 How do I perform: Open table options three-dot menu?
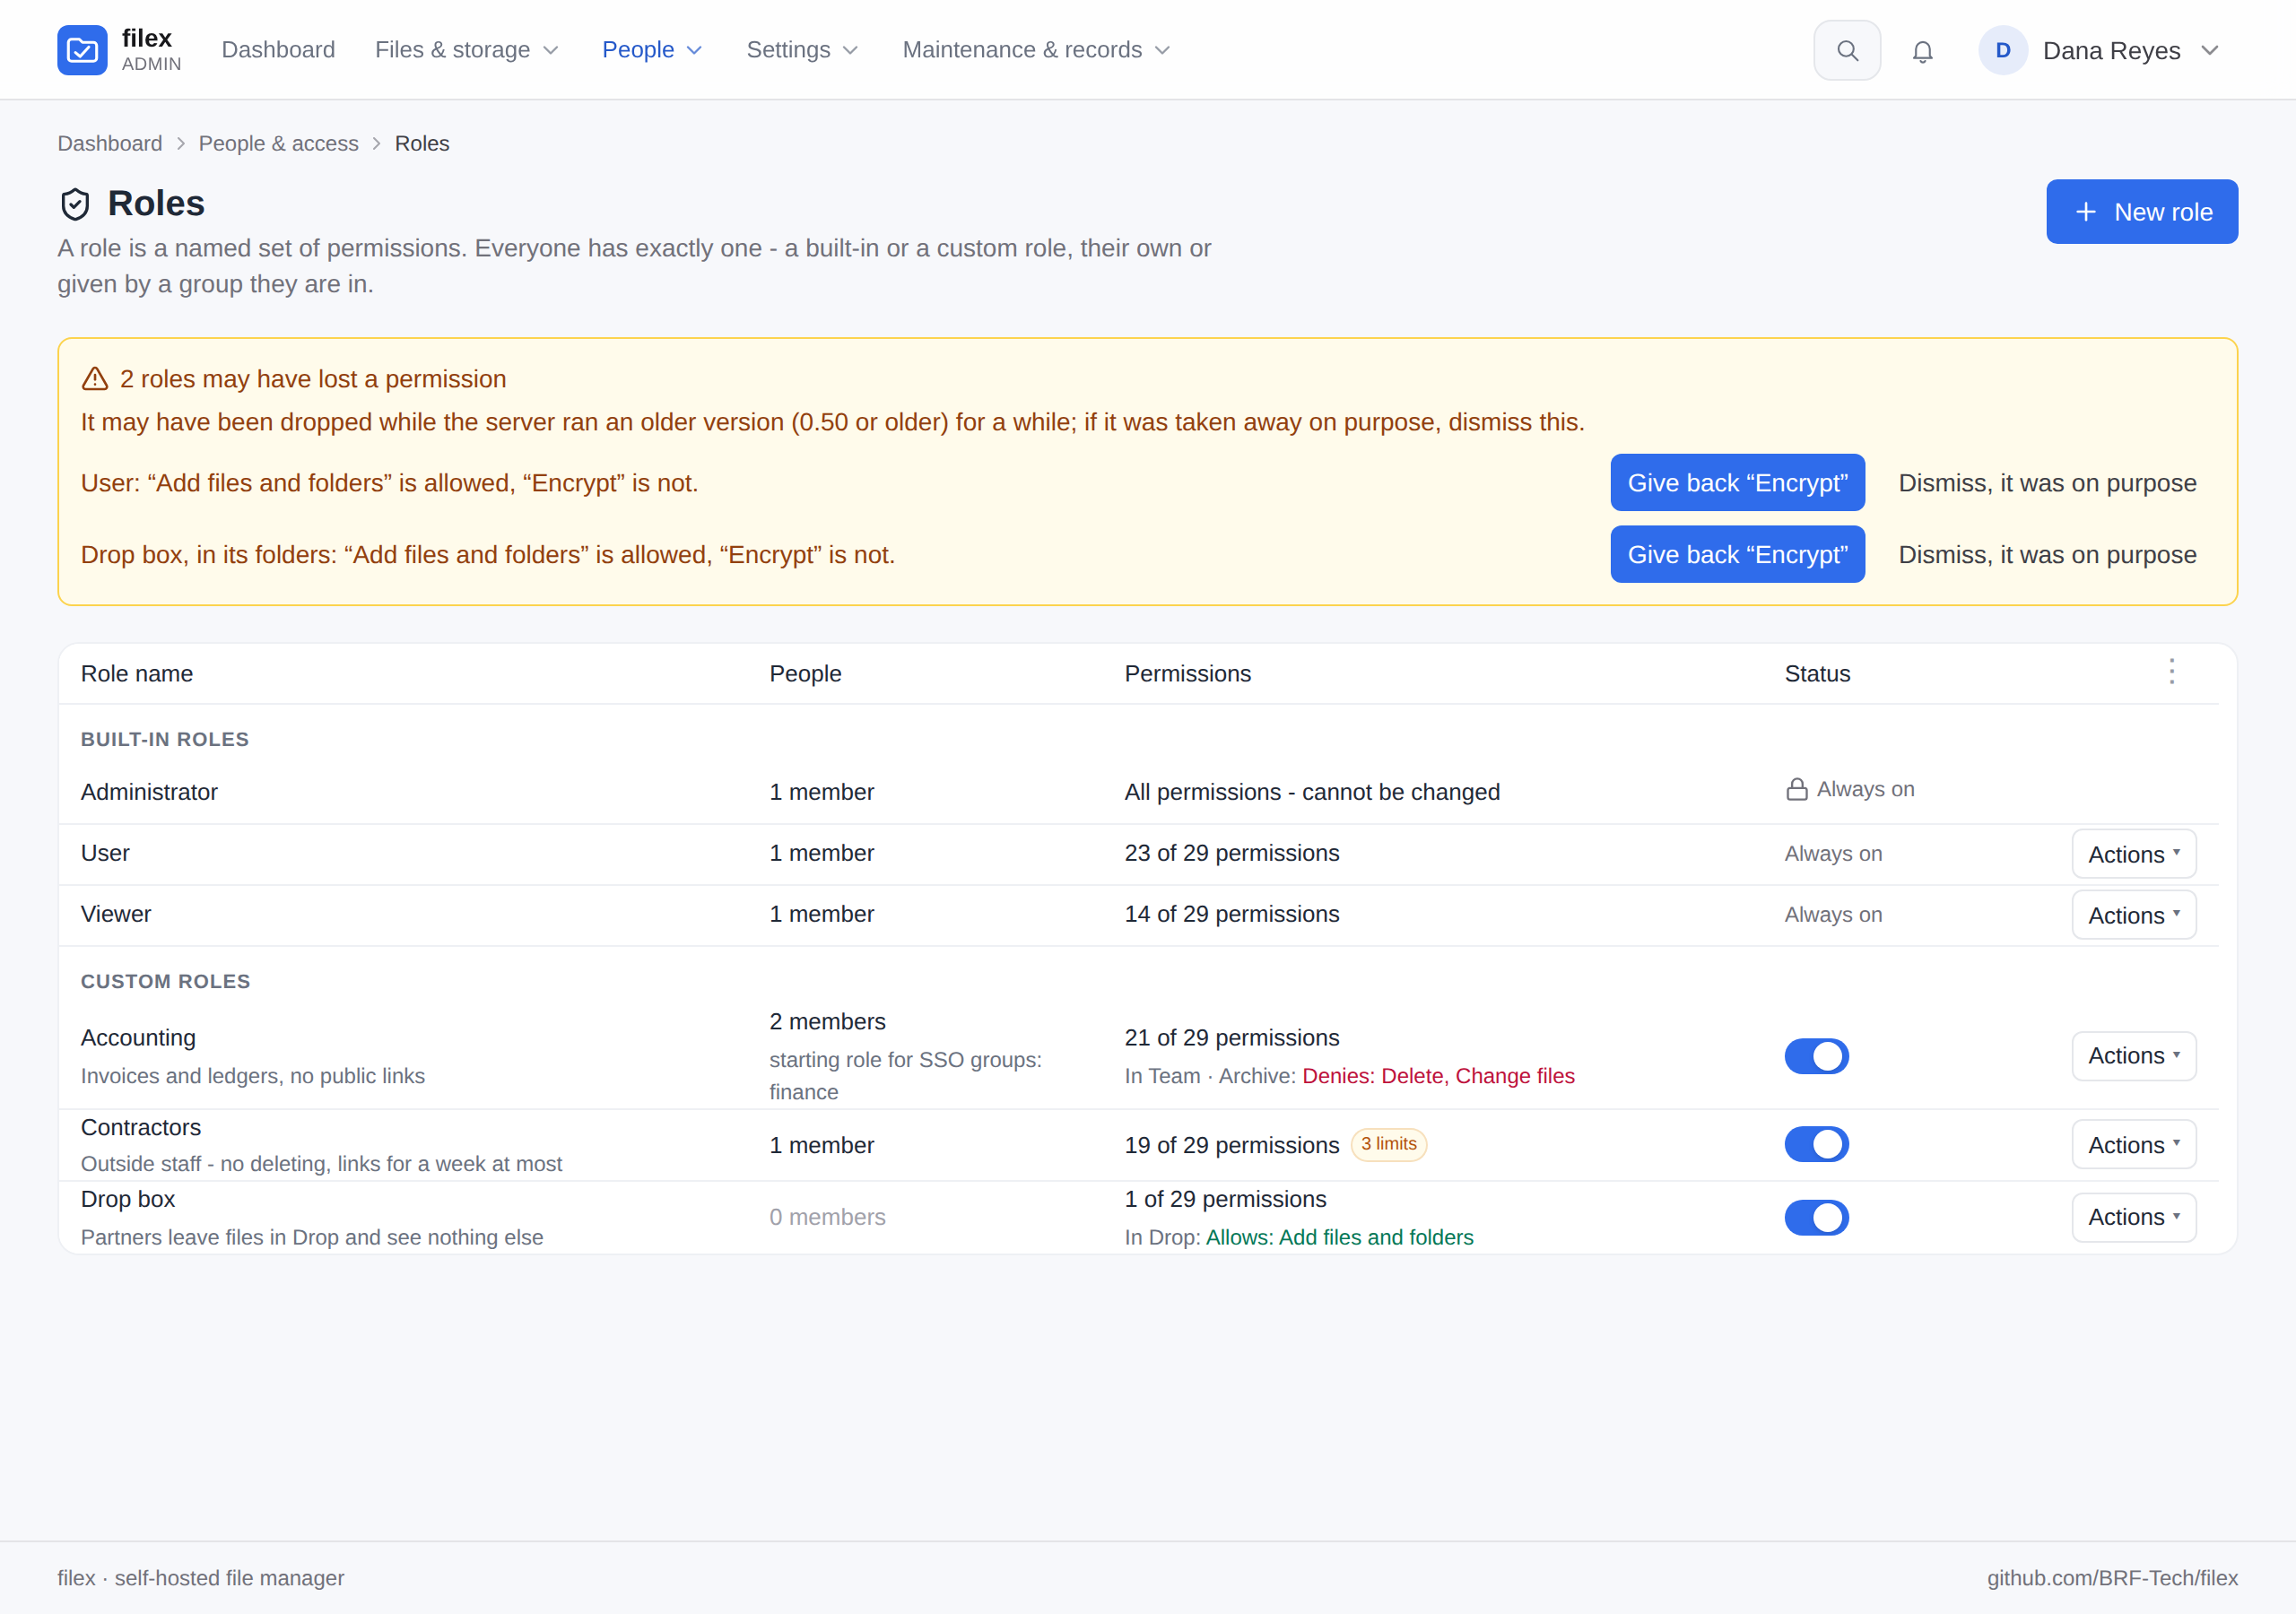coord(2172,672)
